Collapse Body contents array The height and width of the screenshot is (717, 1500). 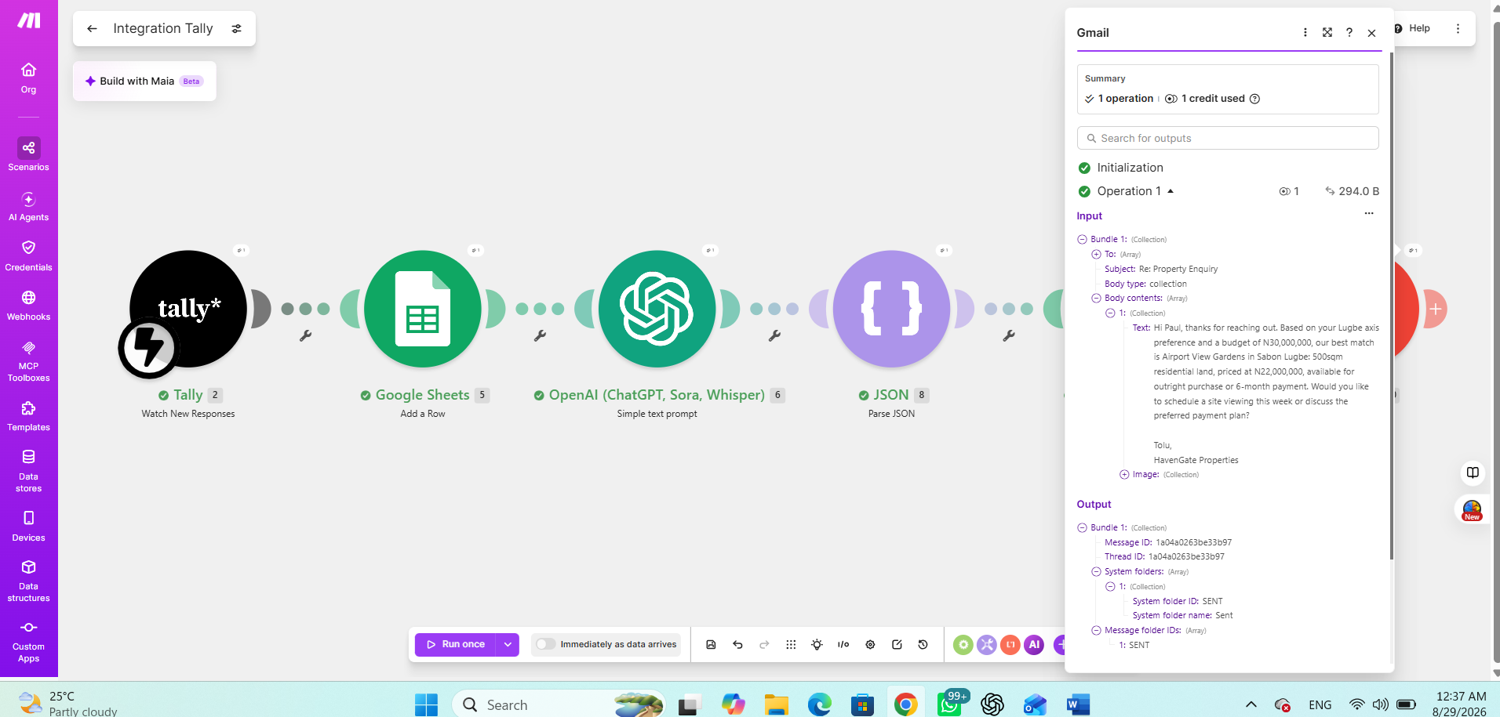pos(1096,298)
